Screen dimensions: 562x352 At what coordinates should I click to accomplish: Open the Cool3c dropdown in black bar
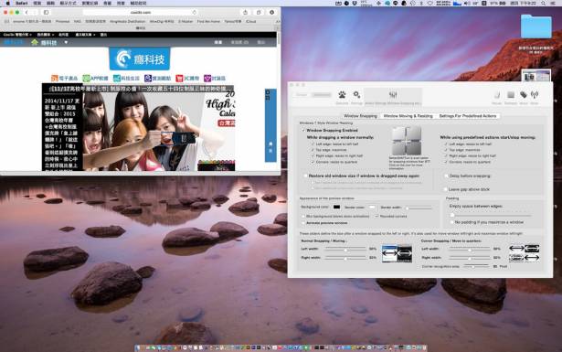pyautogui.click(x=17, y=35)
